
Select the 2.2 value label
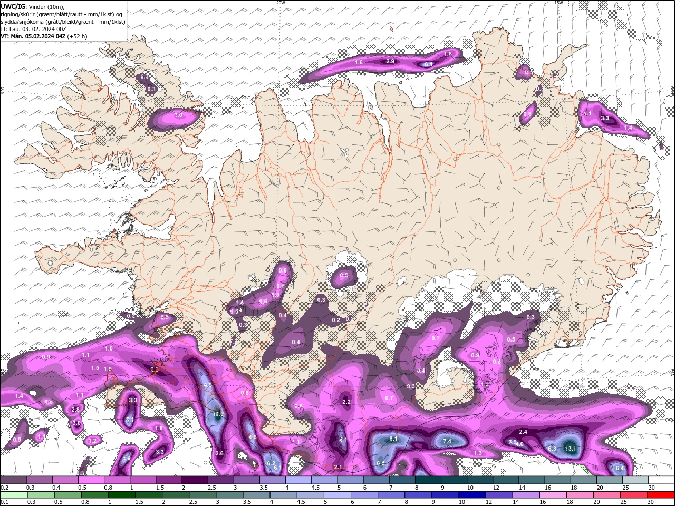[346, 402]
